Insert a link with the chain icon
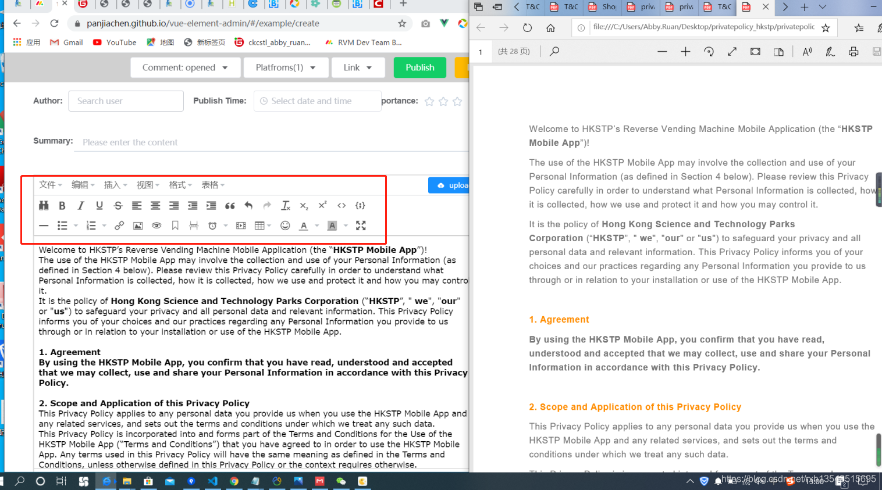The image size is (882, 490). coord(119,226)
